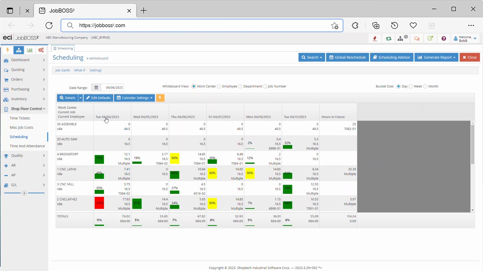Choose Job Number whiteboard view
This screenshot has height=271, width=483.
(265, 86)
